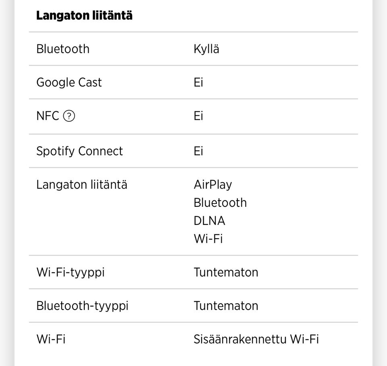Click the Kyllä value for Bluetooth
387x366 pixels.
pyautogui.click(x=206, y=49)
